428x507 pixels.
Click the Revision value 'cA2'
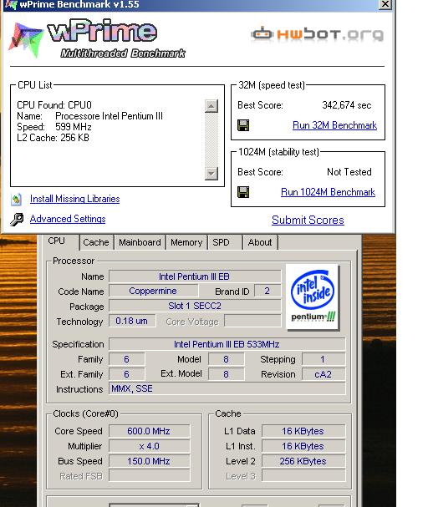pyautogui.click(x=323, y=374)
